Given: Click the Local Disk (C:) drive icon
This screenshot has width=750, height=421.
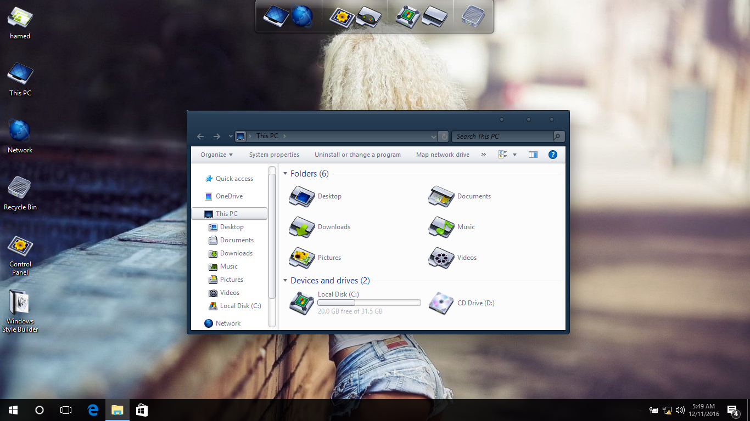Looking at the screenshot, I should click(x=301, y=303).
